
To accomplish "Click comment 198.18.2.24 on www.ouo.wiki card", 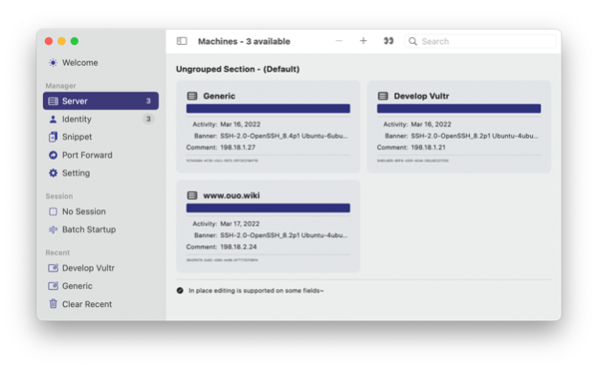I will tap(238, 247).
